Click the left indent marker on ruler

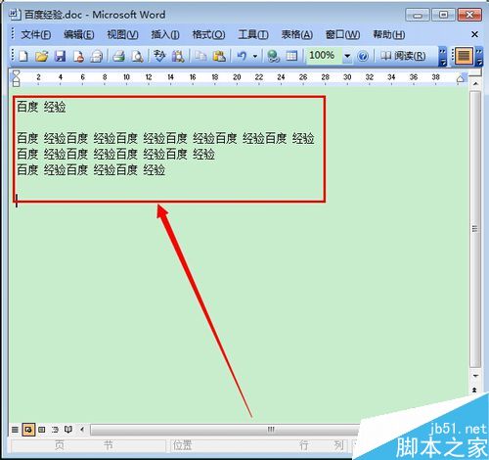click(x=16, y=79)
